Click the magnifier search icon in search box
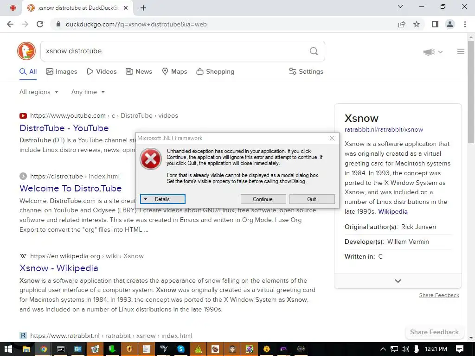The height and width of the screenshot is (356, 475). coord(314,51)
